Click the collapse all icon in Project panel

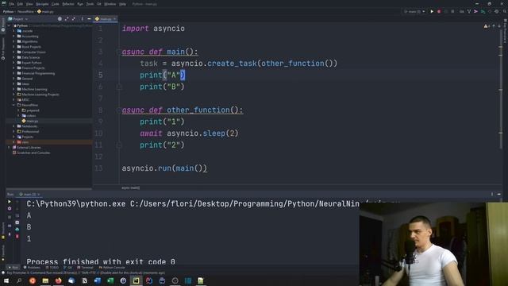[x=74, y=19]
